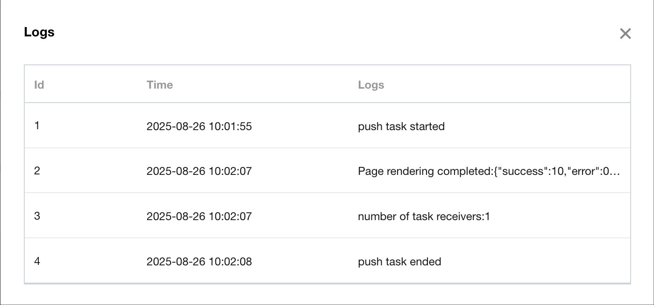654x305 pixels.
Task: Click the Logs dialog title
Action: click(39, 32)
